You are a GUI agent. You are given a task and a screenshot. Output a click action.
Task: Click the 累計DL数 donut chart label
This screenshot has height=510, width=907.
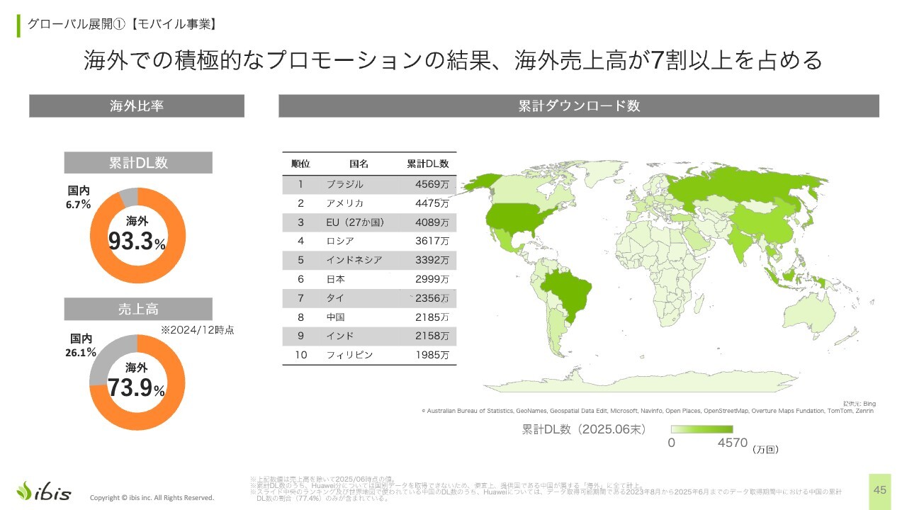click(138, 162)
